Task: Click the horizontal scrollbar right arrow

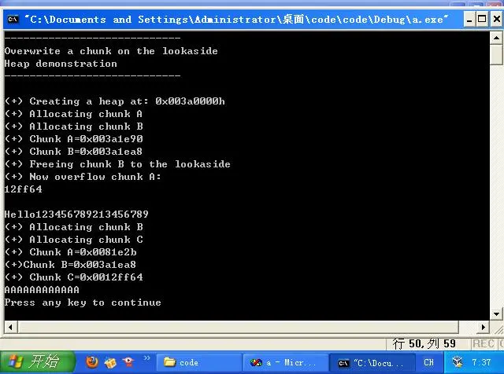Action: click(484, 327)
